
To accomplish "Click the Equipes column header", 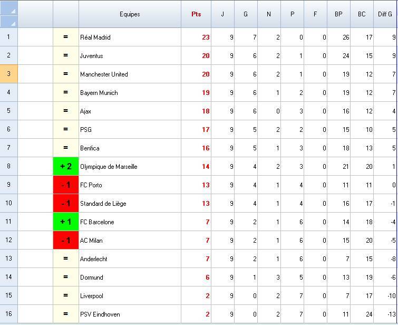I will (130, 14).
